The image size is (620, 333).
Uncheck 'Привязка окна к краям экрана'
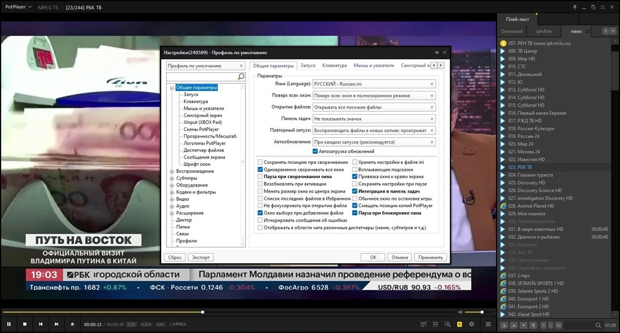[x=355, y=177]
